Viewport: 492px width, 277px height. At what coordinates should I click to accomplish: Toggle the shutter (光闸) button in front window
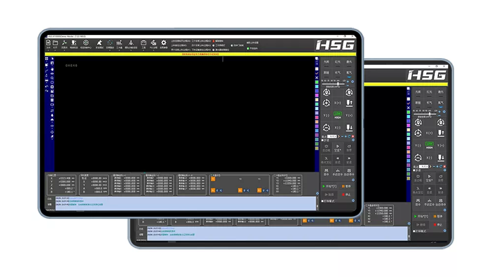click(x=326, y=62)
